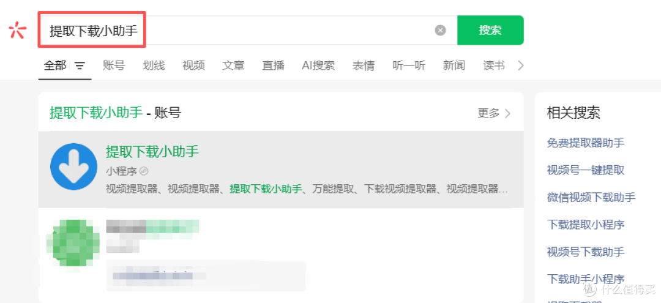This screenshot has height=303, width=661.
Task: Open the blue download arrow mini program icon
Action: coord(74,166)
